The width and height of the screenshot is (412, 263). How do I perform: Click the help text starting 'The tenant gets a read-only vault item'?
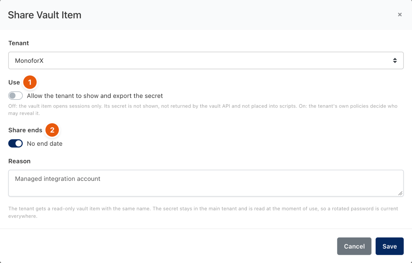coord(203,212)
